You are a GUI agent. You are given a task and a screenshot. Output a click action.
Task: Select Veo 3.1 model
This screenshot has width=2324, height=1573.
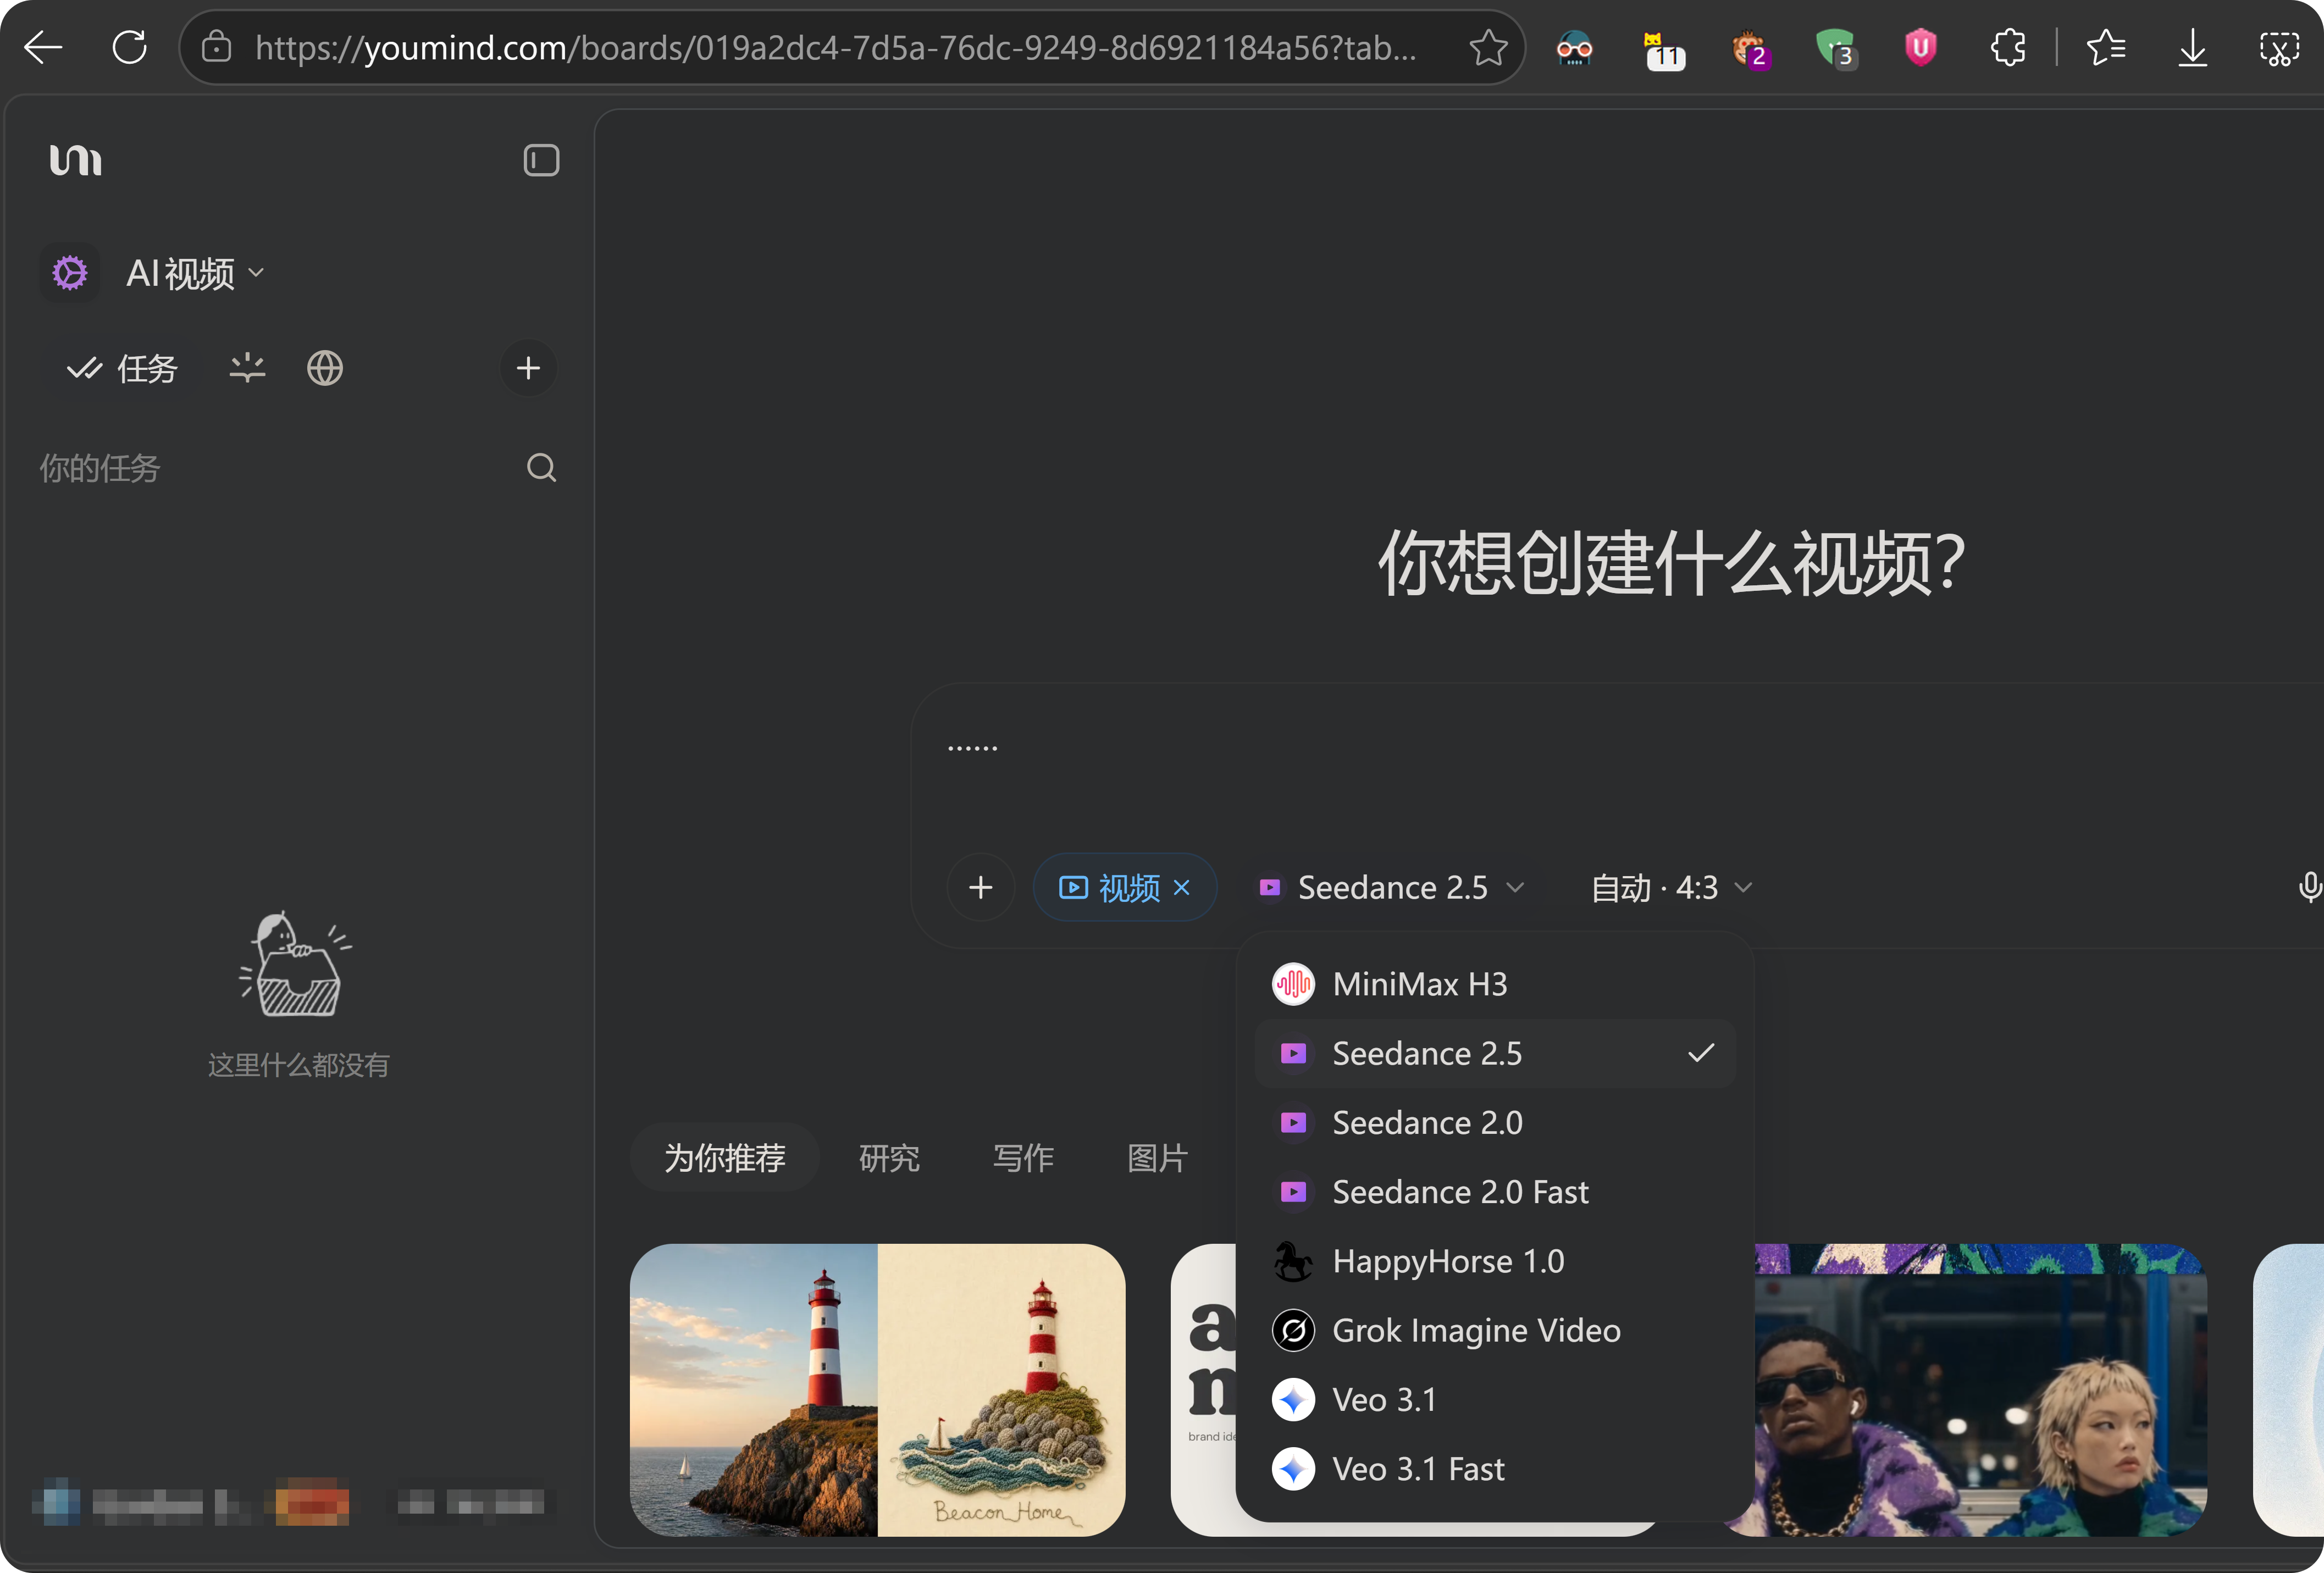point(1494,1400)
